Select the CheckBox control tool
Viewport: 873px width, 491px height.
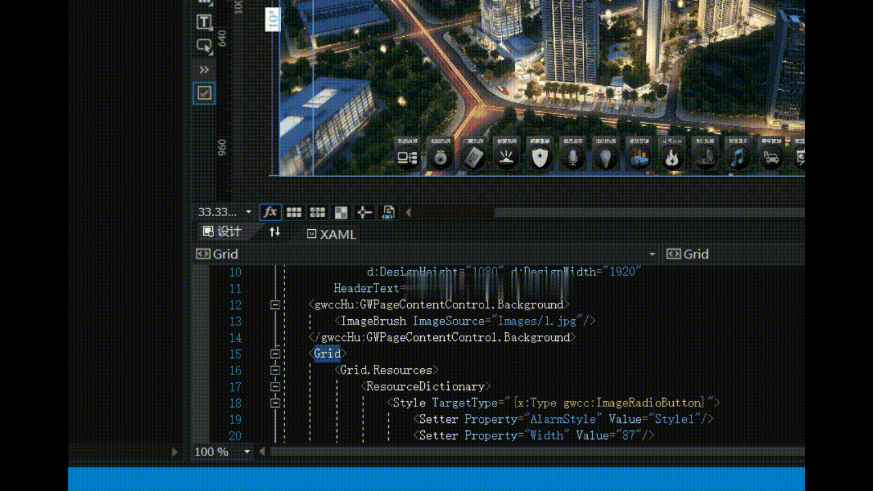point(204,93)
